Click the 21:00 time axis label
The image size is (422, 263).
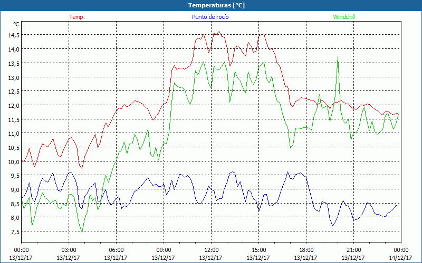coord(353,250)
